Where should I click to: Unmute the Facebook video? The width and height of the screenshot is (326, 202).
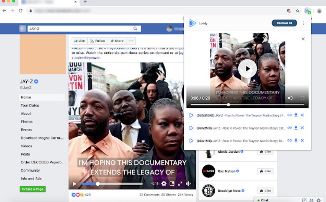click(188, 184)
